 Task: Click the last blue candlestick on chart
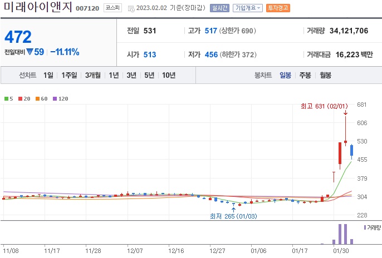click(x=351, y=151)
